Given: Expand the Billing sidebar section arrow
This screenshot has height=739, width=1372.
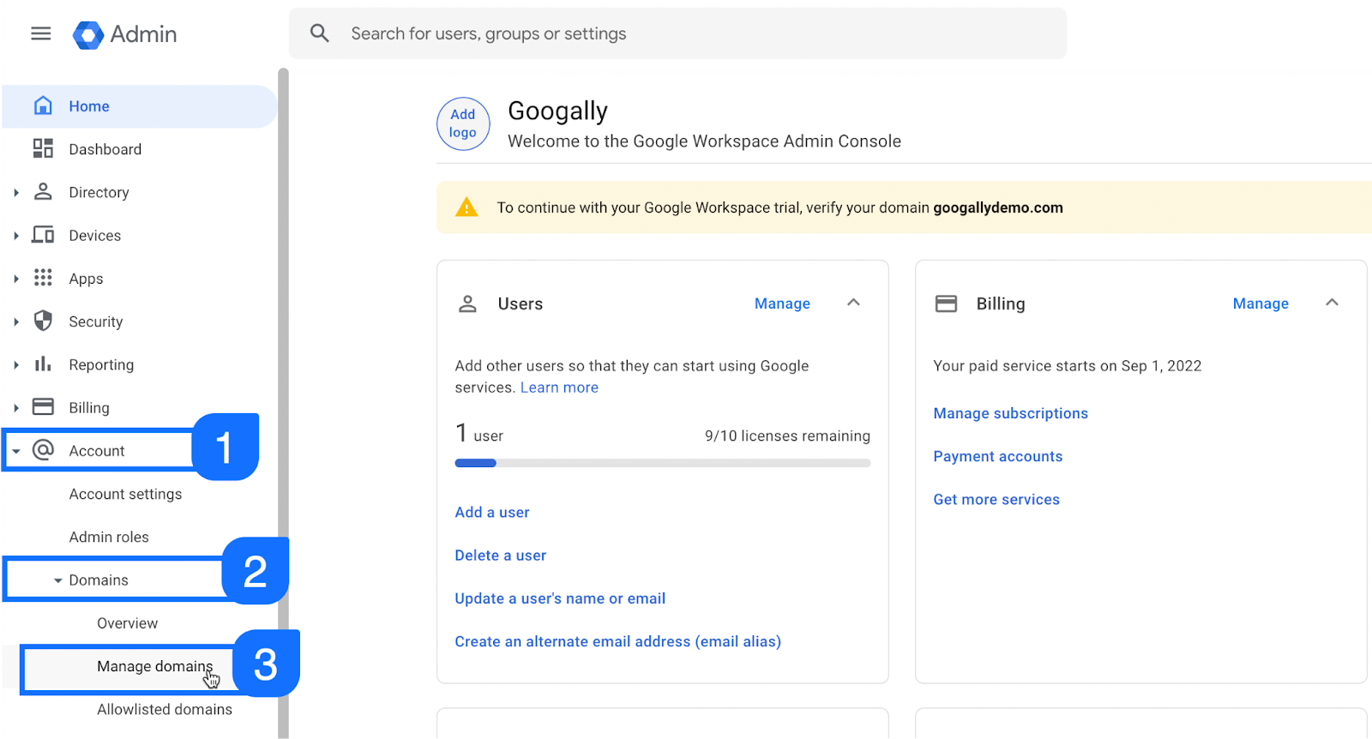Looking at the screenshot, I should tap(16, 408).
